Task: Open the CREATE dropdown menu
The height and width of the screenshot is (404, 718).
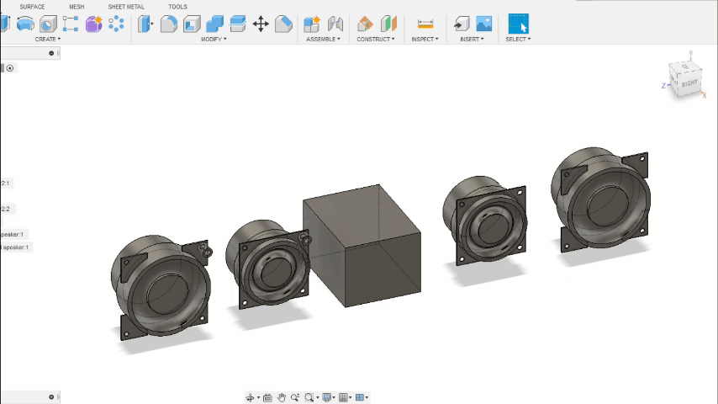Action: click(48, 40)
